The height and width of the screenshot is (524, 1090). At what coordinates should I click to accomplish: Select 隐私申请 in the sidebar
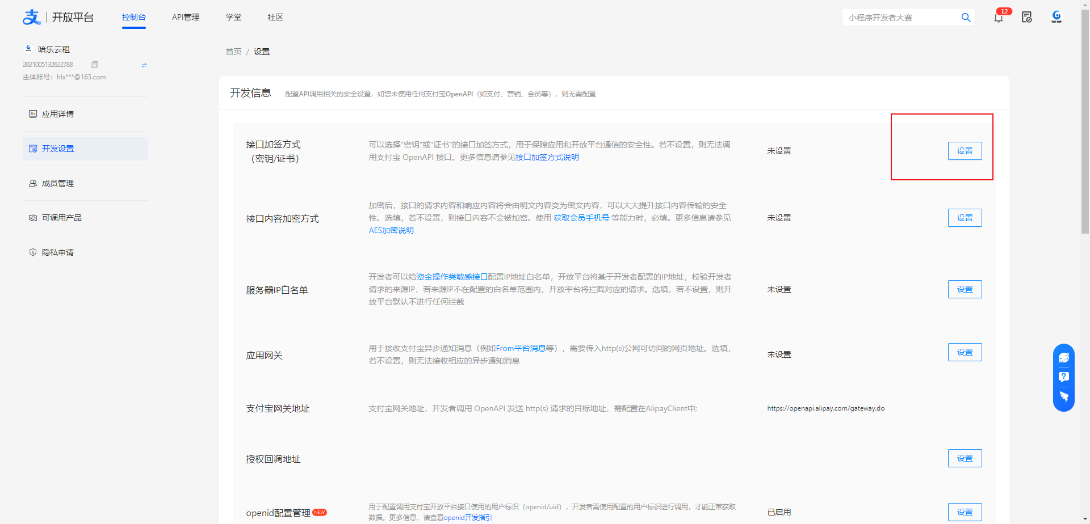click(x=85, y=252)
